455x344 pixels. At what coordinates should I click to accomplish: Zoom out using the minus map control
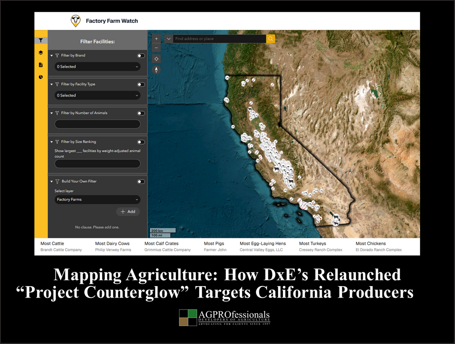pos(156,47)
